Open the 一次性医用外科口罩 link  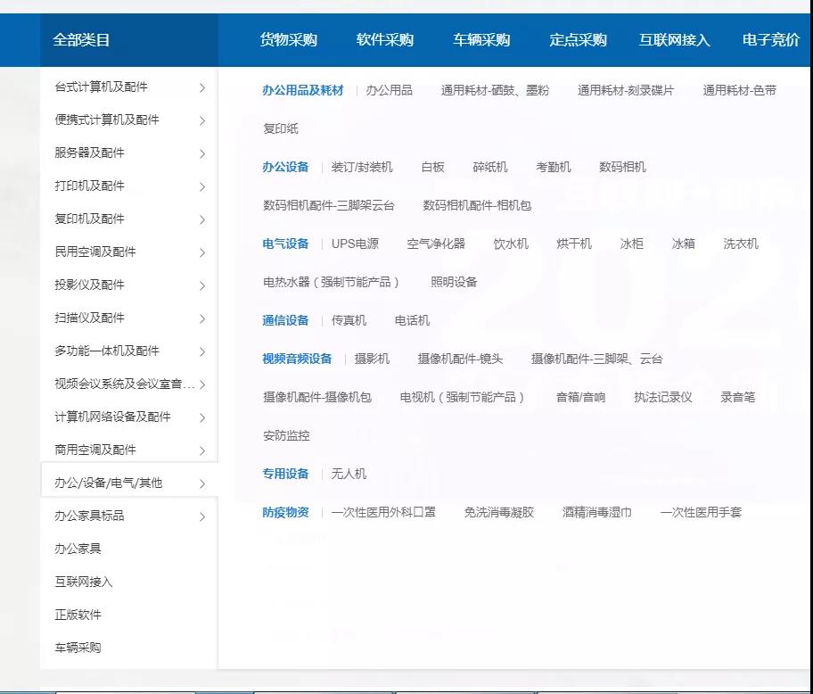383,512
